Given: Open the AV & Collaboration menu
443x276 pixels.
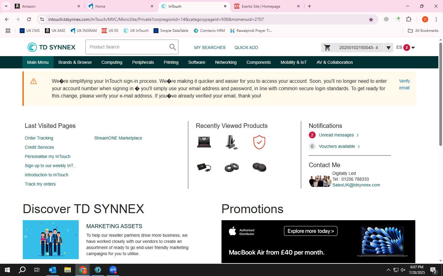Looking at the screenshot, I should pyautogui.click(x=335, y=62).
